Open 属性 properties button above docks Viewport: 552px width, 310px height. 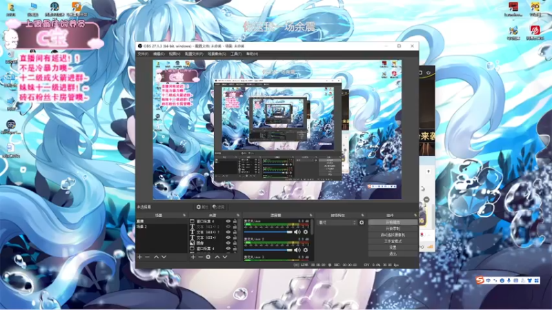tap(202, 207)
